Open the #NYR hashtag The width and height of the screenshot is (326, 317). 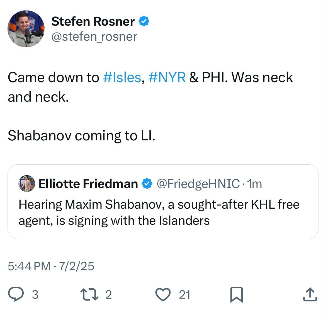click(x=167, y=77)
